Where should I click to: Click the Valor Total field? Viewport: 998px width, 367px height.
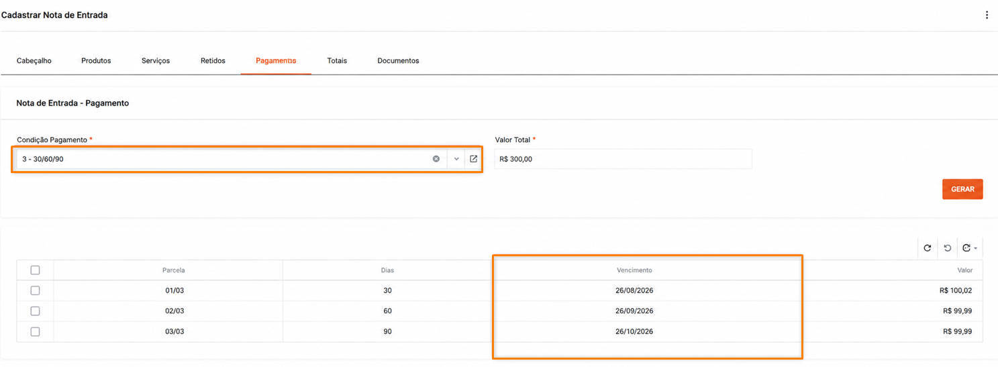pos(623,159)
